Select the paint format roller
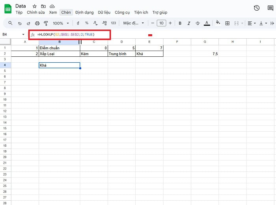Viewport: 276px width, 205px height. tap(46, 23)
